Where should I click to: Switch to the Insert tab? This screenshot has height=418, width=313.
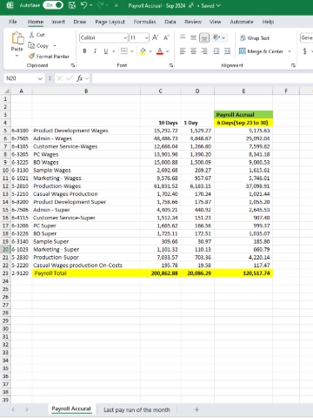coord(58,22)
